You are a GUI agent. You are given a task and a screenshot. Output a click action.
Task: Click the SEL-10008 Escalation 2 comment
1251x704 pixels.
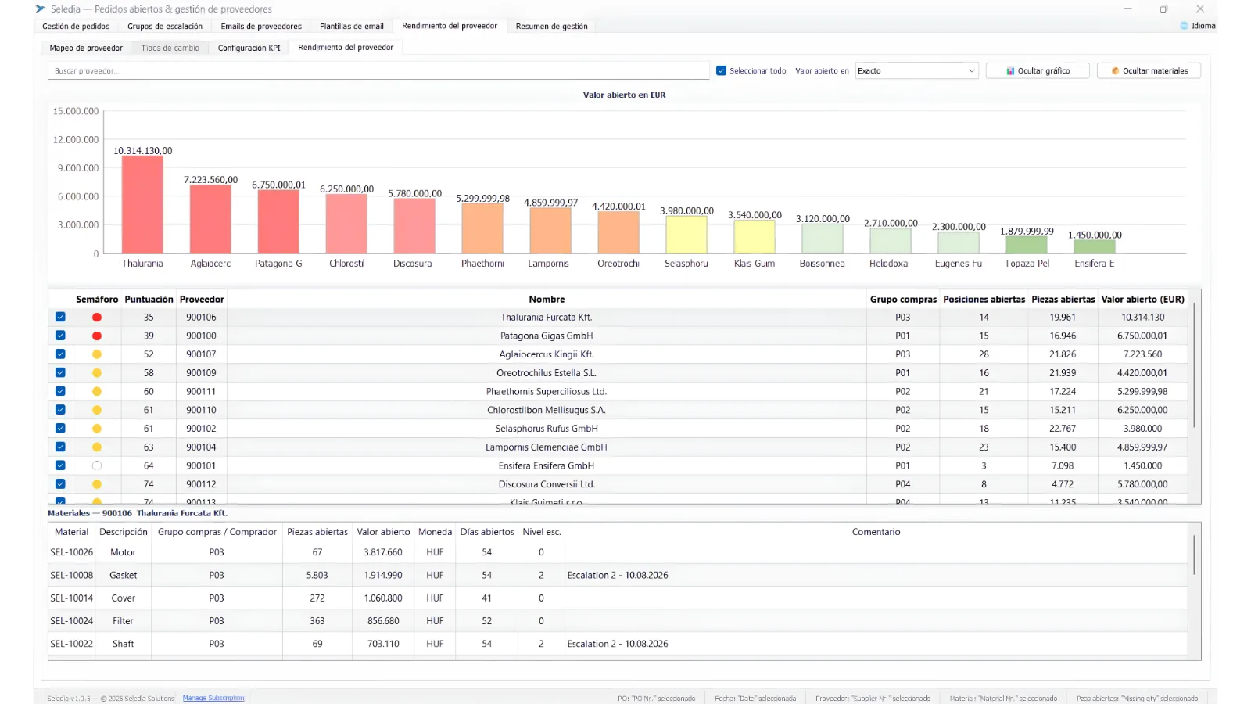(x=618, y=575)
